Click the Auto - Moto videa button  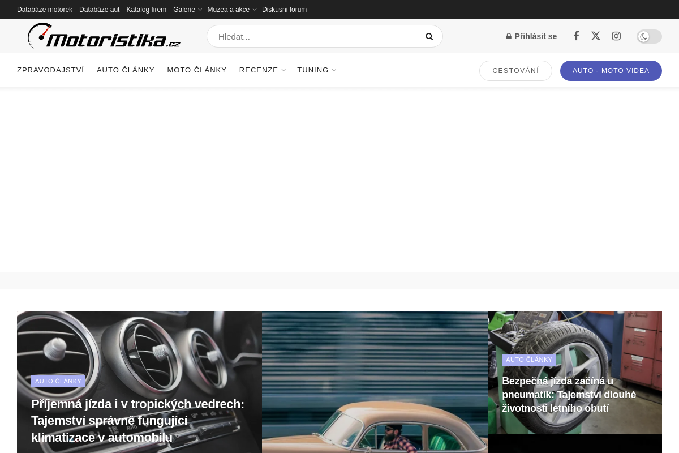point(611,71)
